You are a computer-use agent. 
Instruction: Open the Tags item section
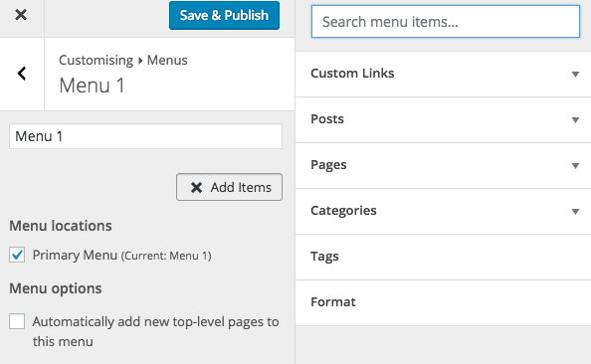point(444,257)
